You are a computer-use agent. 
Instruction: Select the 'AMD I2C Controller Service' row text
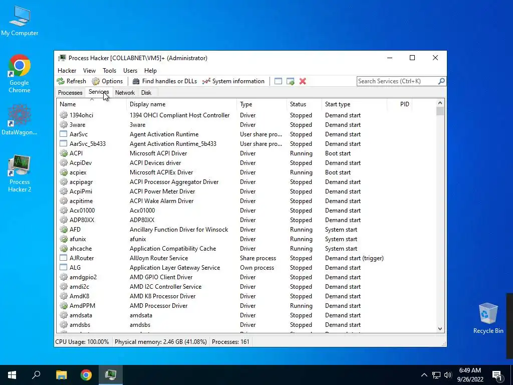[165, 286]
